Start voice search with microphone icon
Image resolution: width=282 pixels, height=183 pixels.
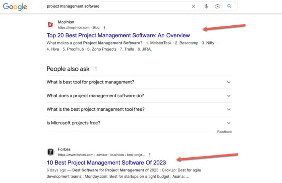206,6
